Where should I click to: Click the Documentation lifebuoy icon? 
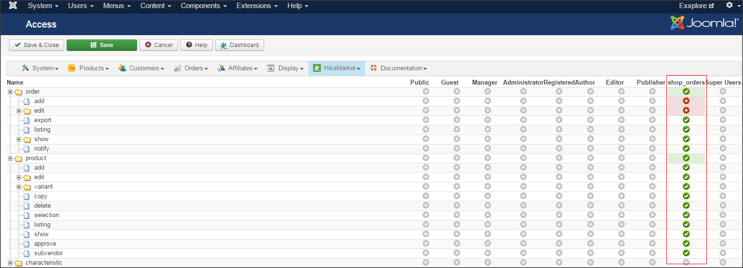[x=374, y=68]
